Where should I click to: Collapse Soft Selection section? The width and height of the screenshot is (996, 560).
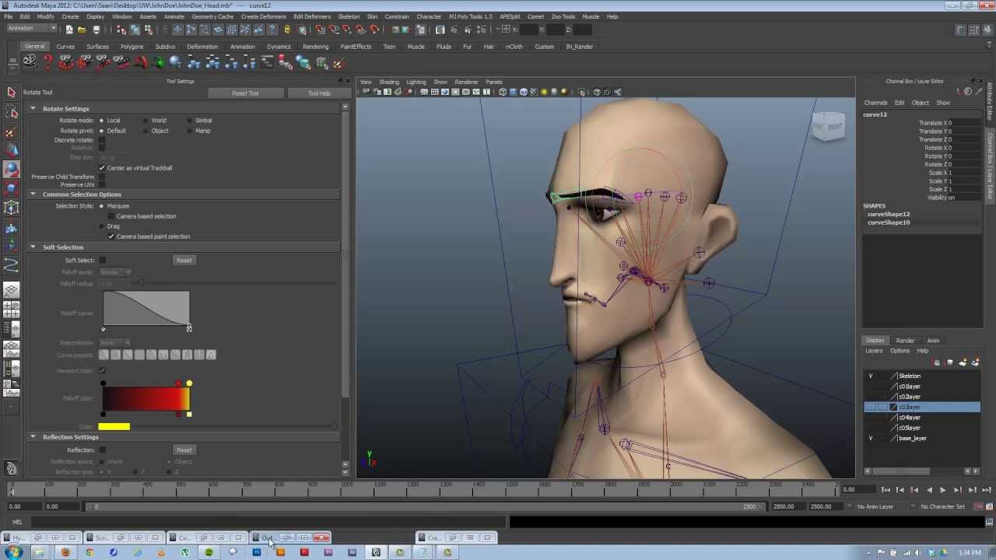[33, 247]
